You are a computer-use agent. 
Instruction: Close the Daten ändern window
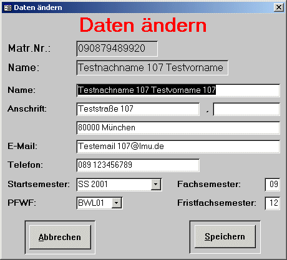point(279,7)
